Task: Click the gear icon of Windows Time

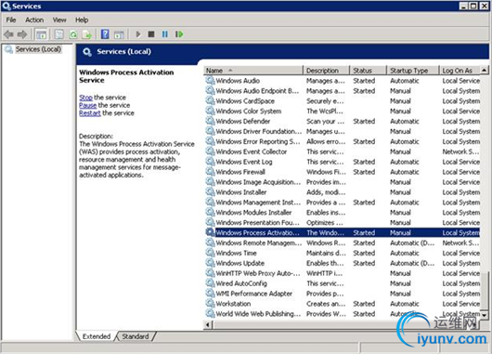Action: 210,253
